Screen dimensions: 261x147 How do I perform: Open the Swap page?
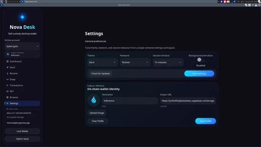click(x=22, y=79)
